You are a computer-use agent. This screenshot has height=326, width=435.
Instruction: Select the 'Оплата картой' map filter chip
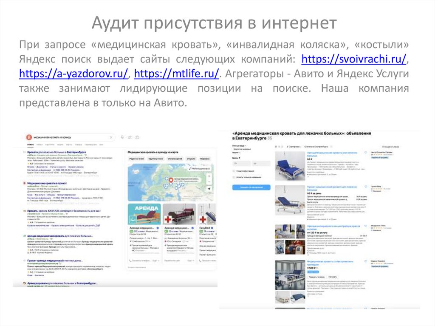pos(175,159)
